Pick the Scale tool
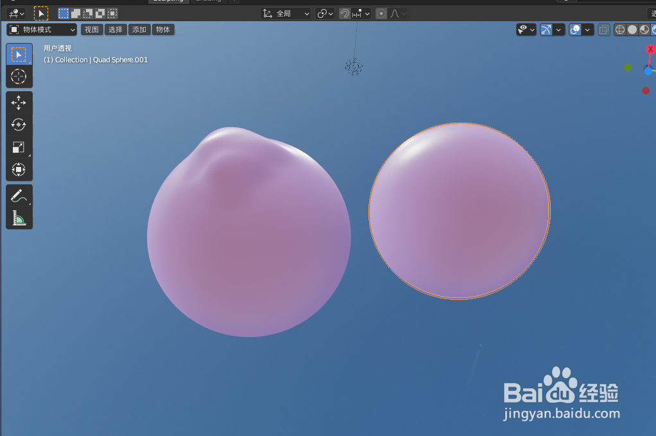Viewport: 656px width, 436px height. point(19,147)
